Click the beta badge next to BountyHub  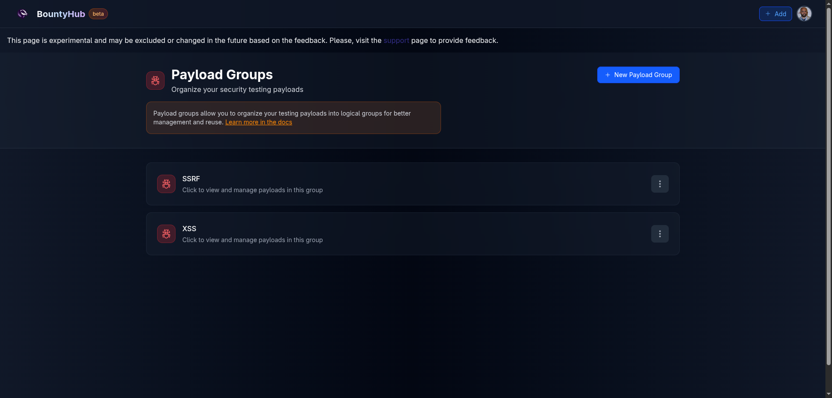pos(98,14)
